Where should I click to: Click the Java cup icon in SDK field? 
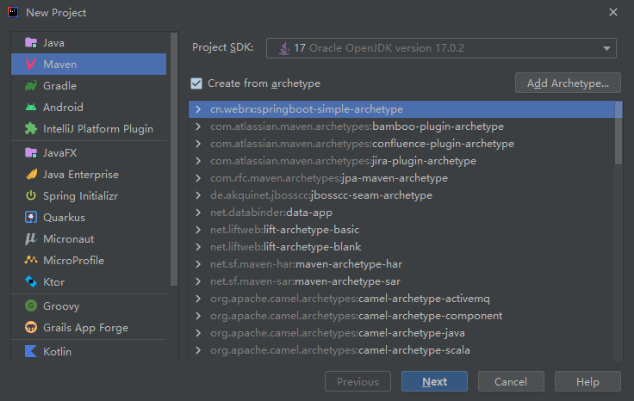pos(284,48)
